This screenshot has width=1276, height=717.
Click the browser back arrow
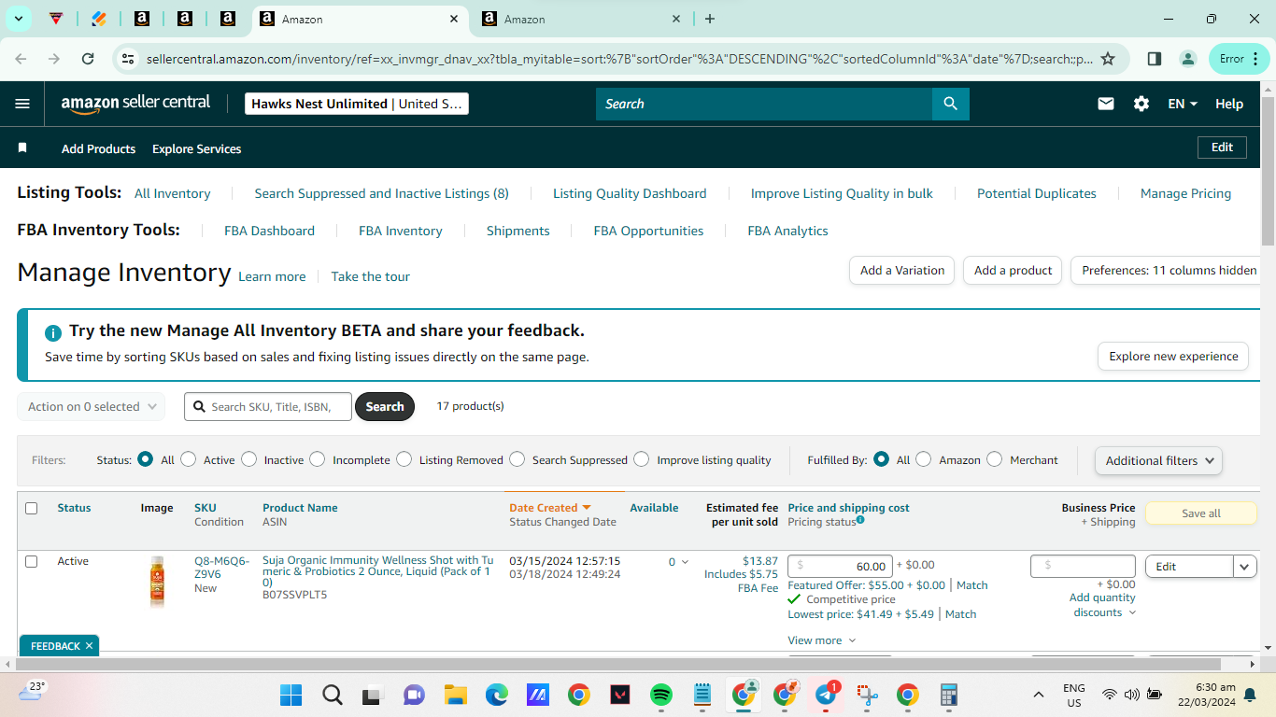pos(21,59)
